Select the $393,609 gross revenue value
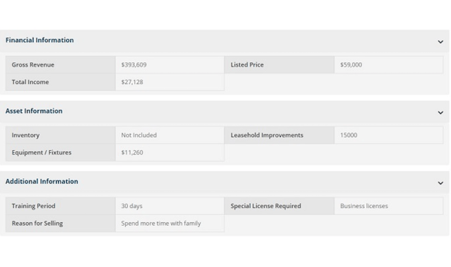 [x=134, y=65]
